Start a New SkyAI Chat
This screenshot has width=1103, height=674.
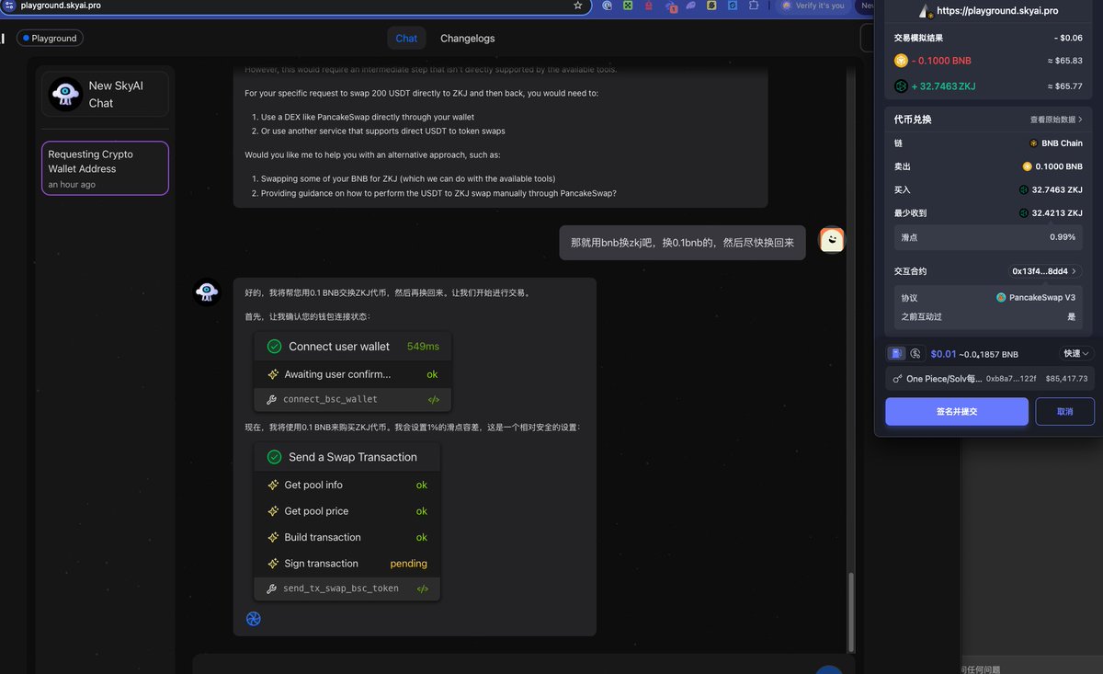(x=105, y=94)
